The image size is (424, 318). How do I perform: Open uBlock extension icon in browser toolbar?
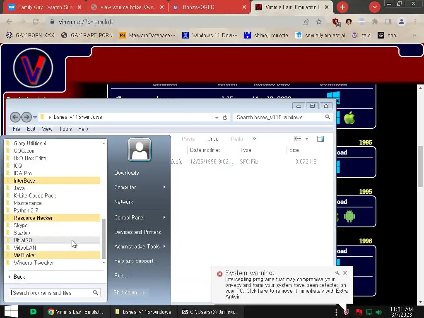pos(336,22)
